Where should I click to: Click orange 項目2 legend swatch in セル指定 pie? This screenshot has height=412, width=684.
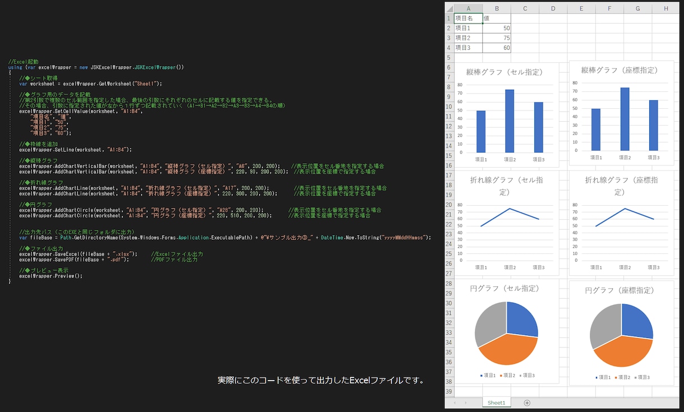pos(501,375)
